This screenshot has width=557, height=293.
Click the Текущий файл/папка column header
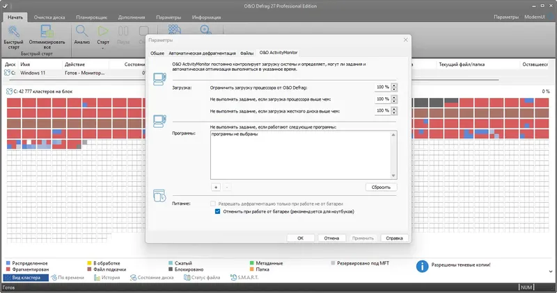coord(462,65)
